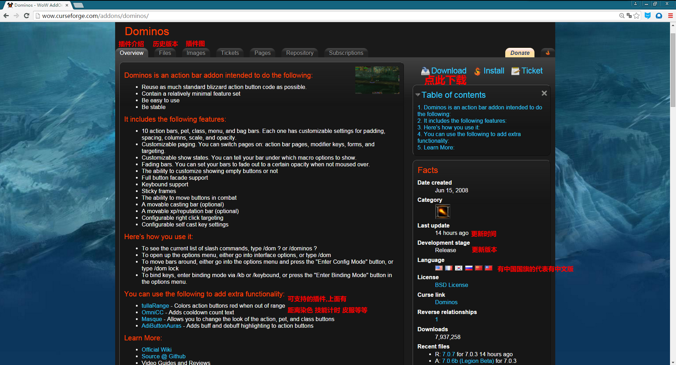Collapse the Table of contents triangle
The image size is (676, 365).
pyautogui.click(x=418, y=95)
